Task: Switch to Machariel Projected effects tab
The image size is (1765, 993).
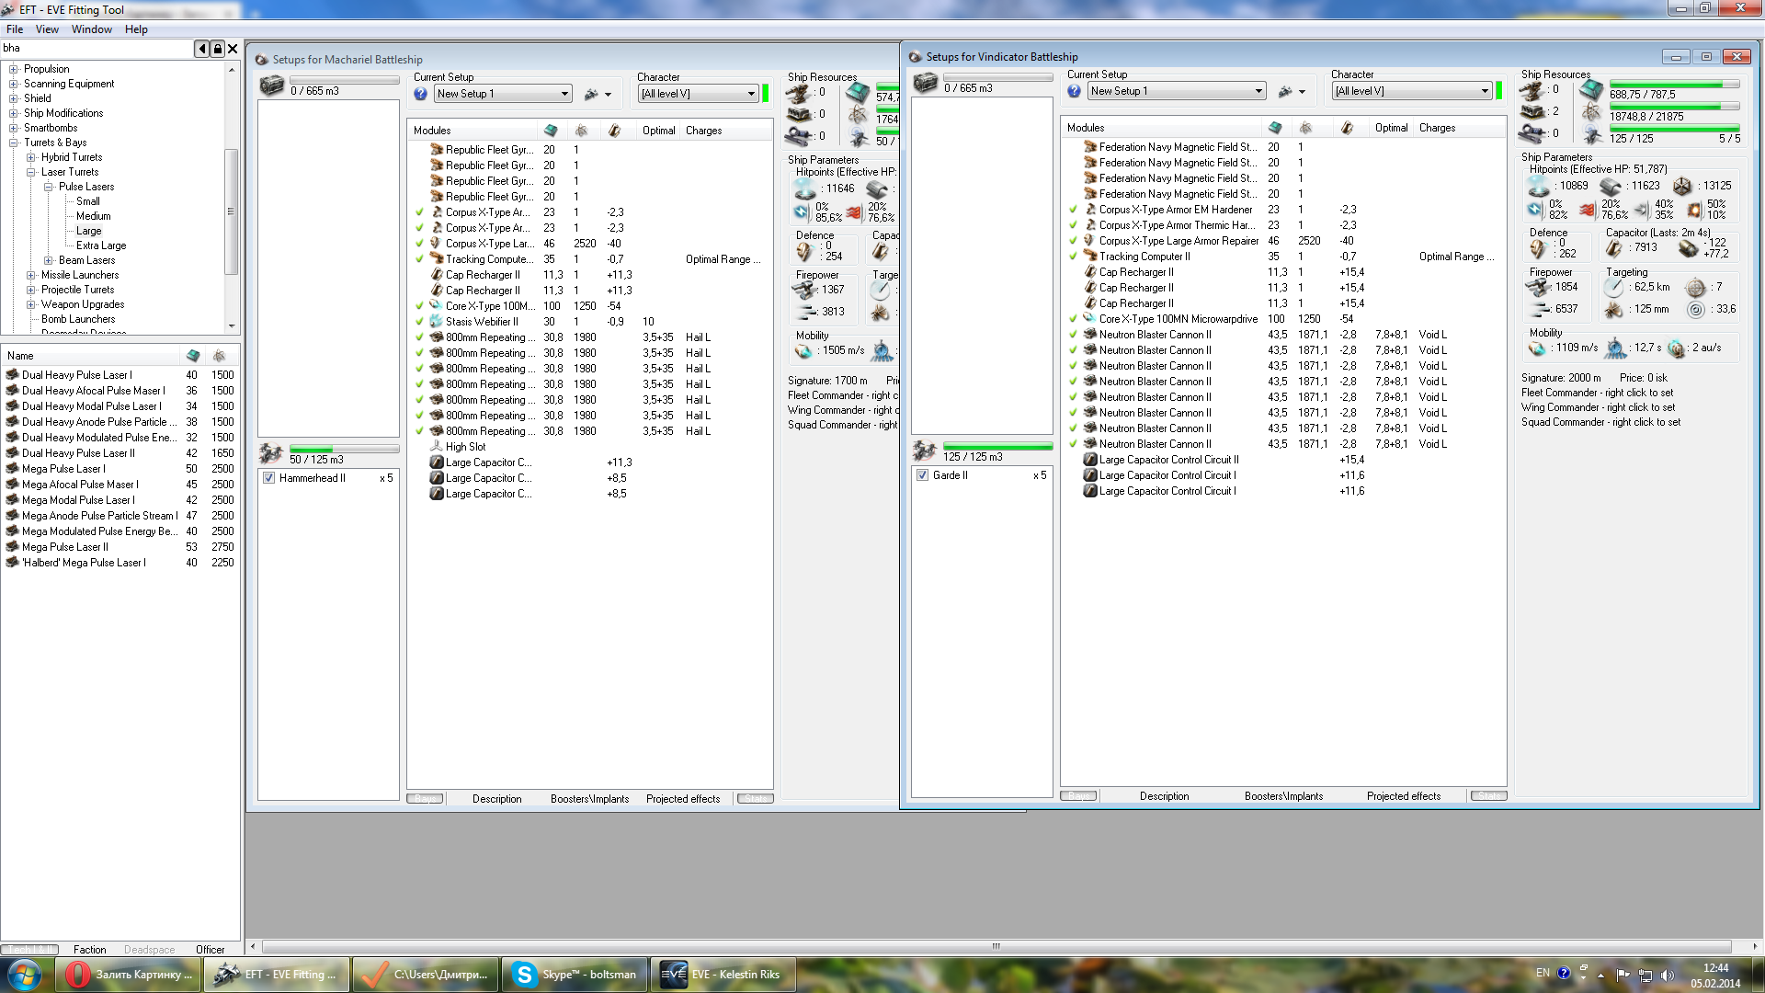Action: pos(683,799)
